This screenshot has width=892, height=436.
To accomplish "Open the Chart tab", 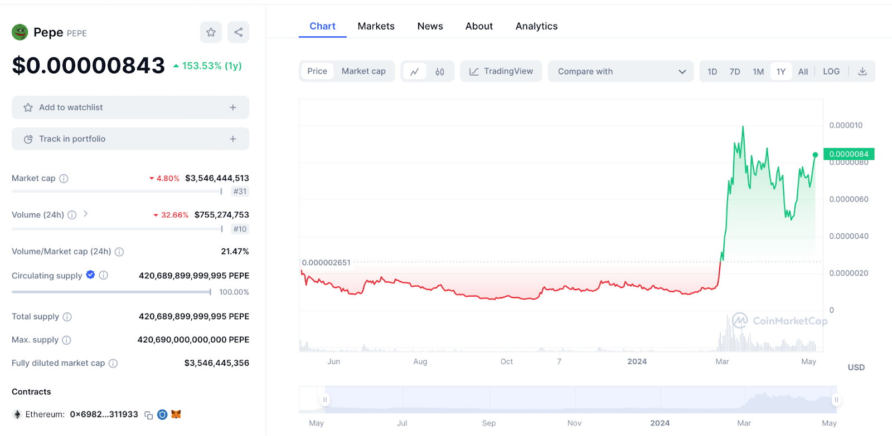I will (322, 26).
